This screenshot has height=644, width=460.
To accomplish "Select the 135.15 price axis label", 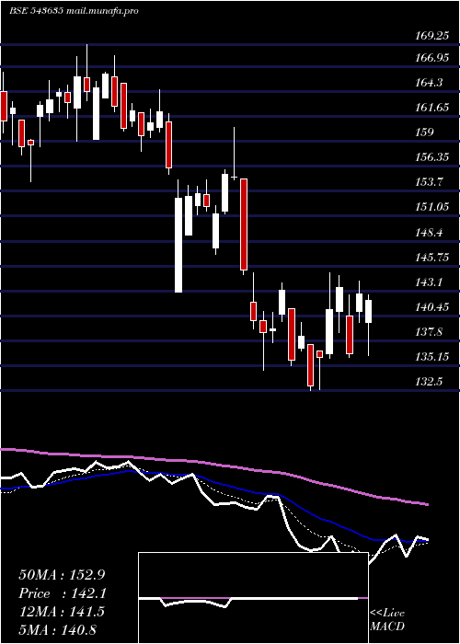I will point(432,357).
